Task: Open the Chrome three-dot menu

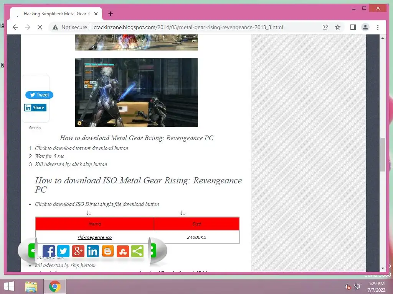Action: 378,27
